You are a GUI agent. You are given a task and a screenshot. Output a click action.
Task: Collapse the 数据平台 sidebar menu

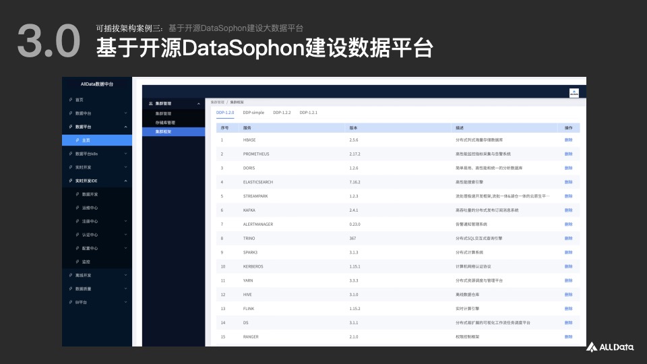click(125, 127)
